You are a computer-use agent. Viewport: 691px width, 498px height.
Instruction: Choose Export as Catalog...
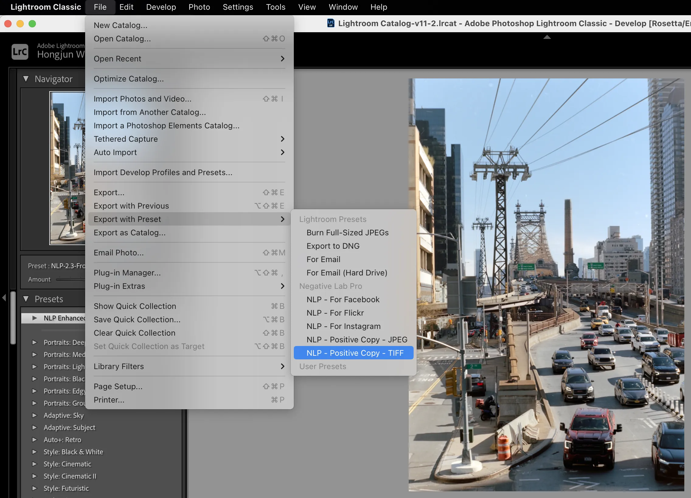pyautogui.click(x=189, y=233)
